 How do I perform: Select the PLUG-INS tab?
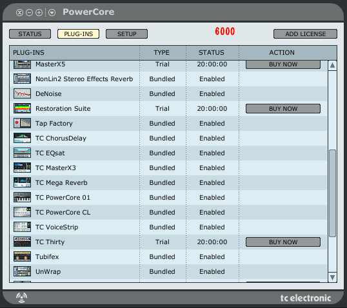click(78, 34)
